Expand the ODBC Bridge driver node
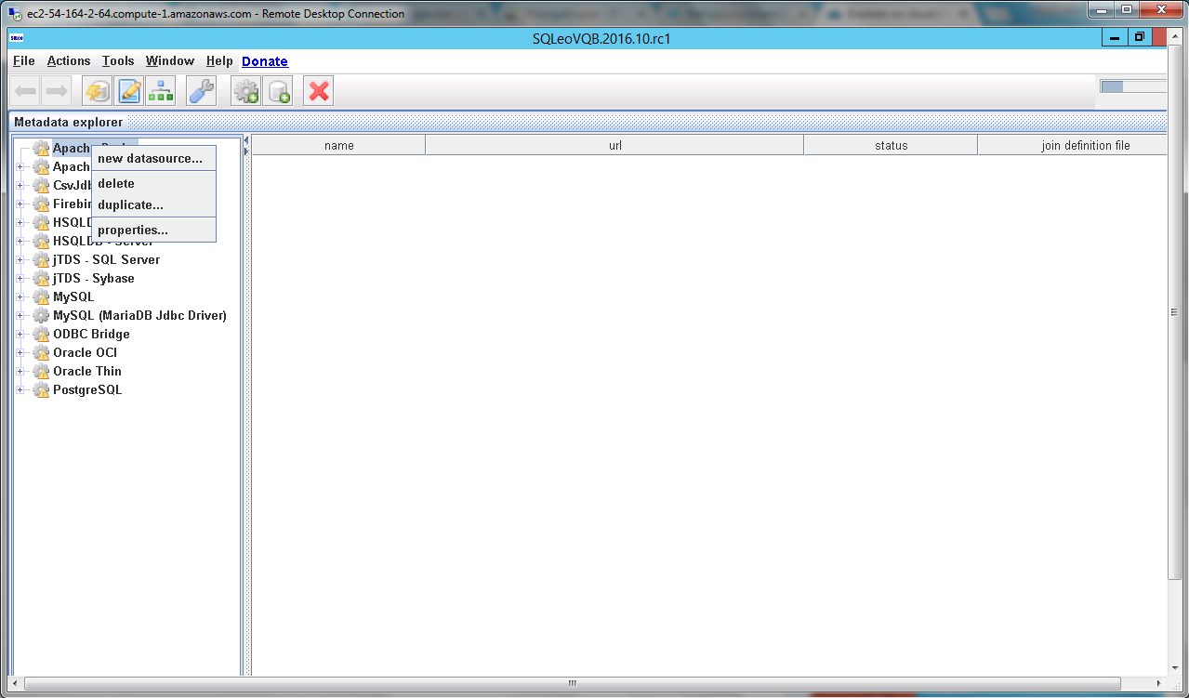 [20, 335]
